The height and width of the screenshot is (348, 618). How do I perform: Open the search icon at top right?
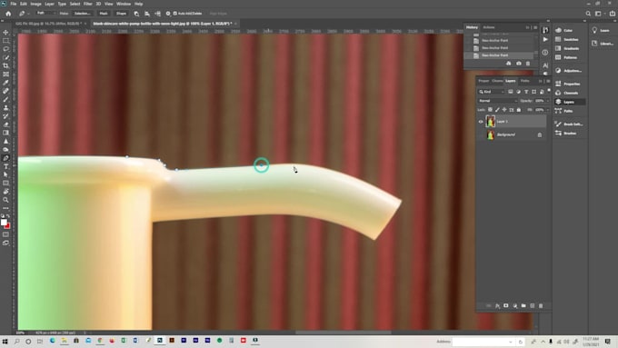coord(588,14)
